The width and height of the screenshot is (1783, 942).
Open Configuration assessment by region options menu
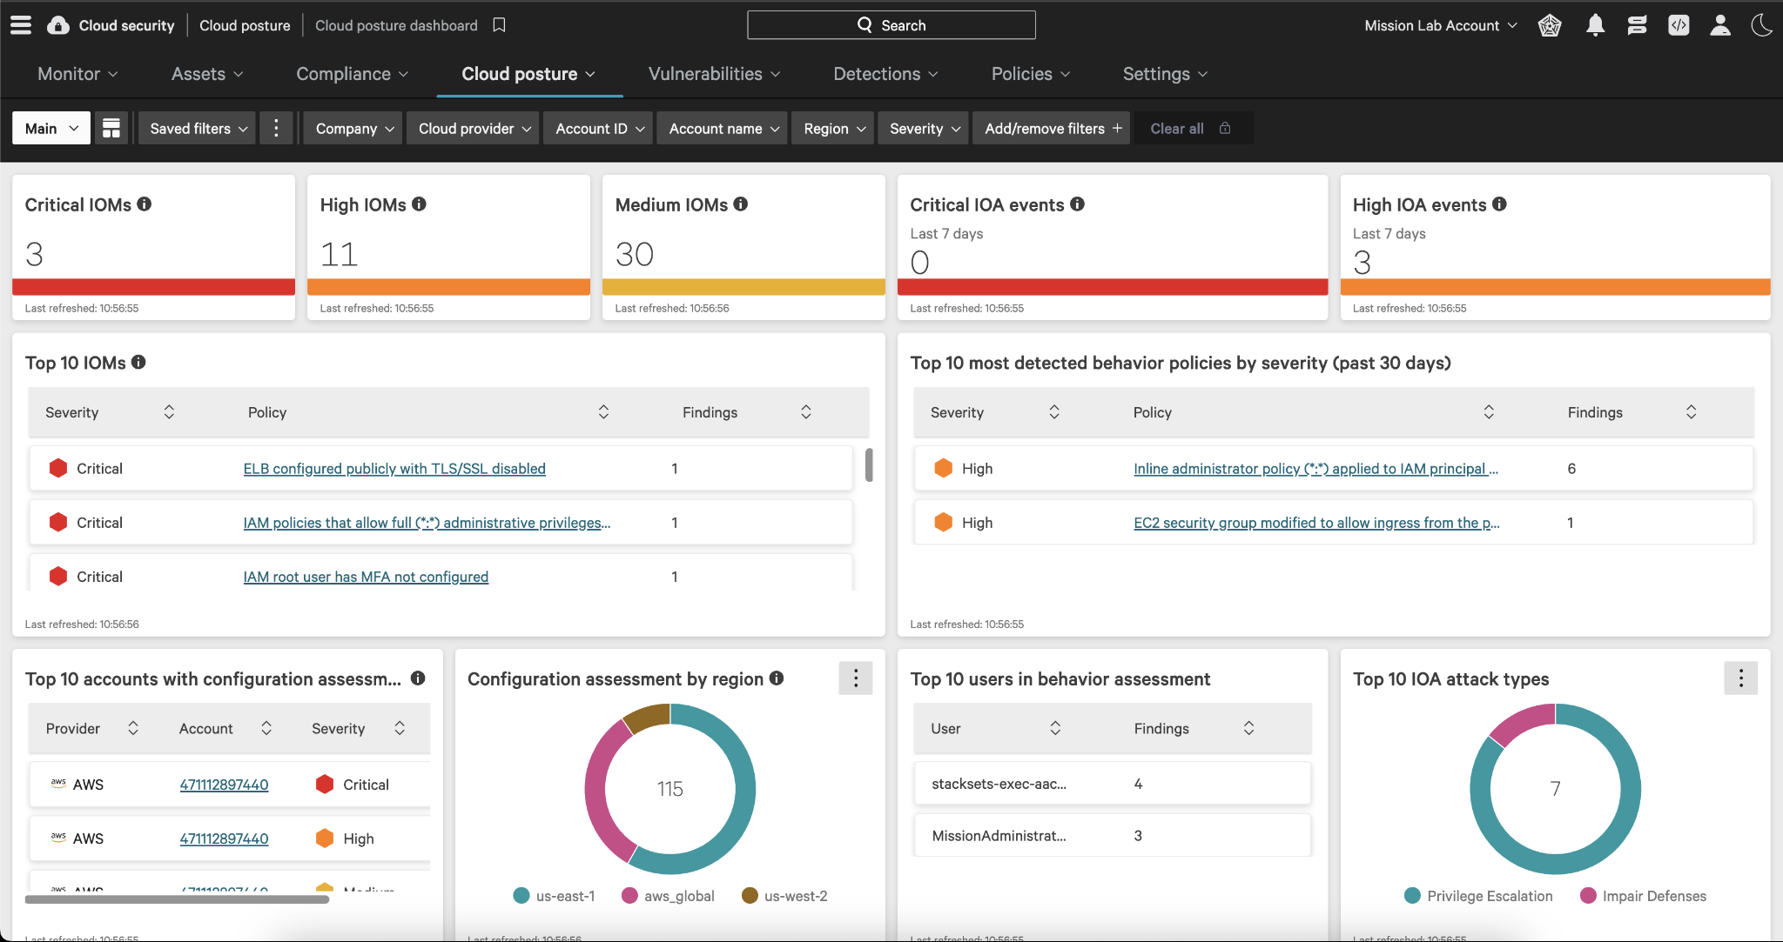855,678
